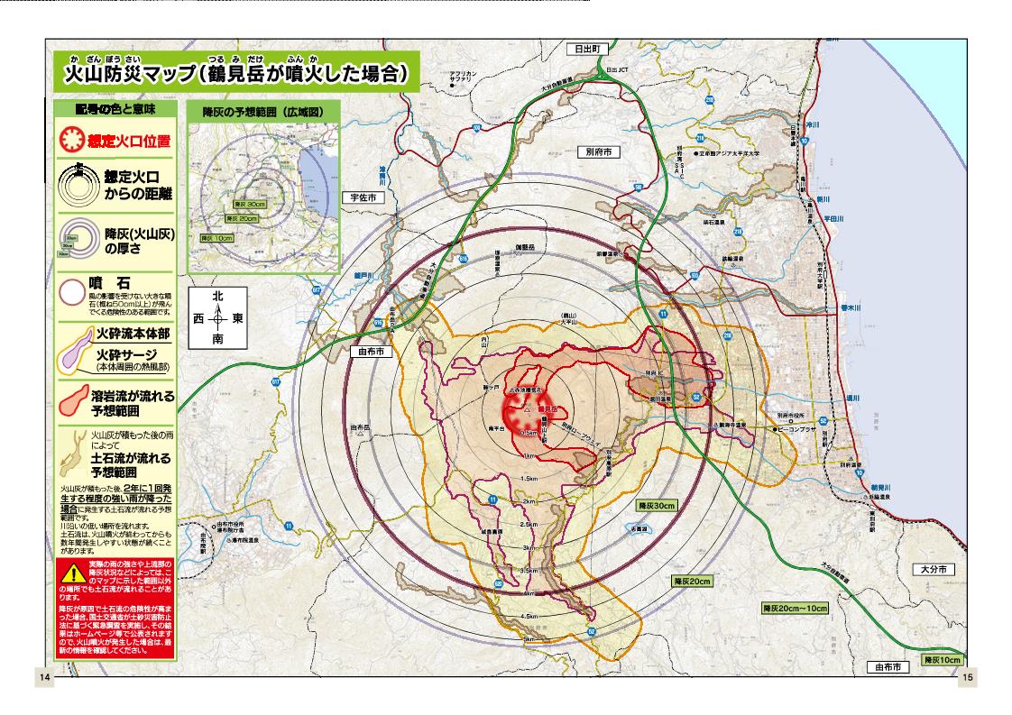Click the 記号の色と意味 legend header

pyautogui.click(x=115, y=109)
